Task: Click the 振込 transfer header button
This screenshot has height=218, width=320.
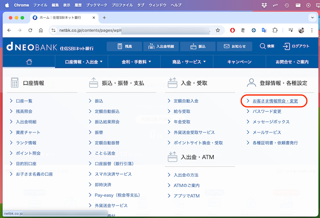Action: pos(198,46)
